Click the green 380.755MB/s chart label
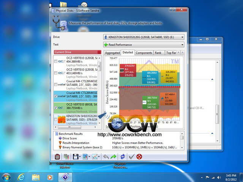 click(x=150, y=102)
